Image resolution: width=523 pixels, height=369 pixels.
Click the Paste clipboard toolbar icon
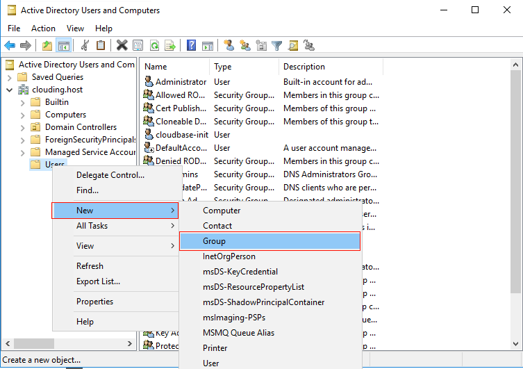pos(101,45)
